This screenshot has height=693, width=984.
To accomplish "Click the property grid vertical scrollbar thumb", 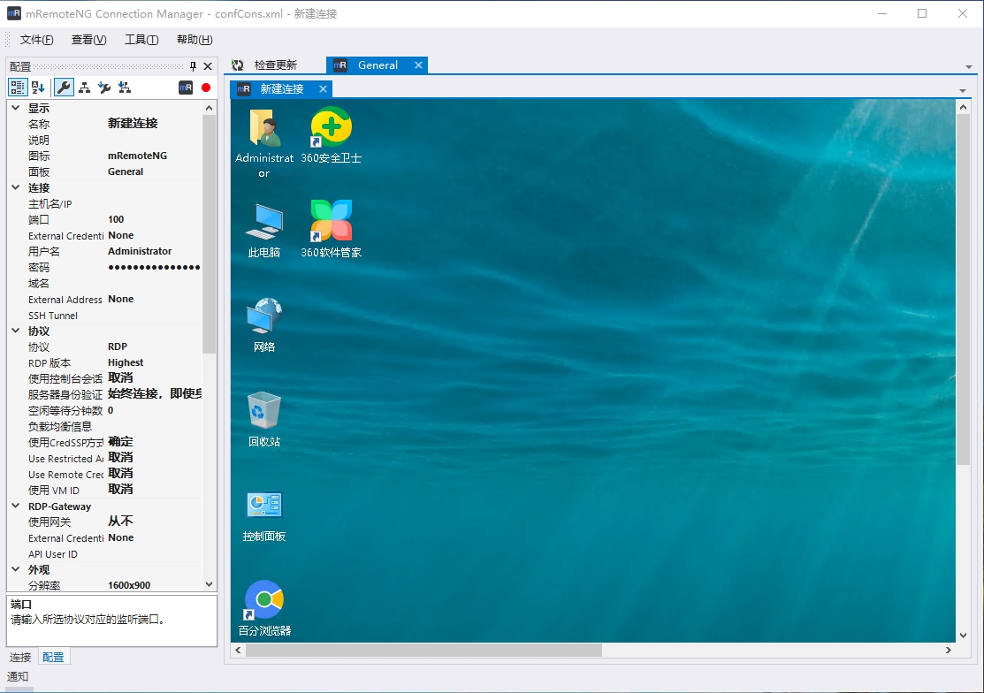I will pyautogui.click(x=209, y=233).
